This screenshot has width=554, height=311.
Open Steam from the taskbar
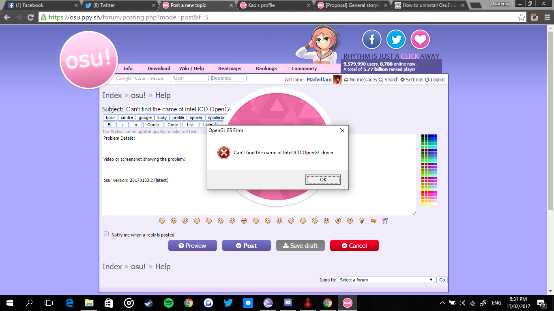click(x=149, y=303)
